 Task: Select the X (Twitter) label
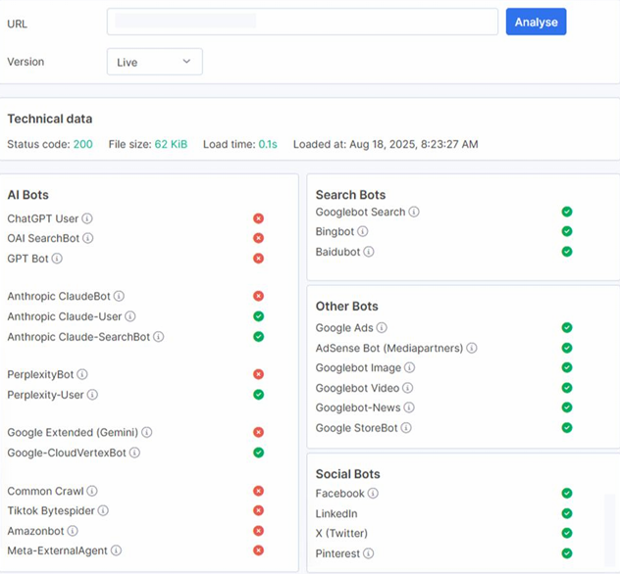click(341, 533)
